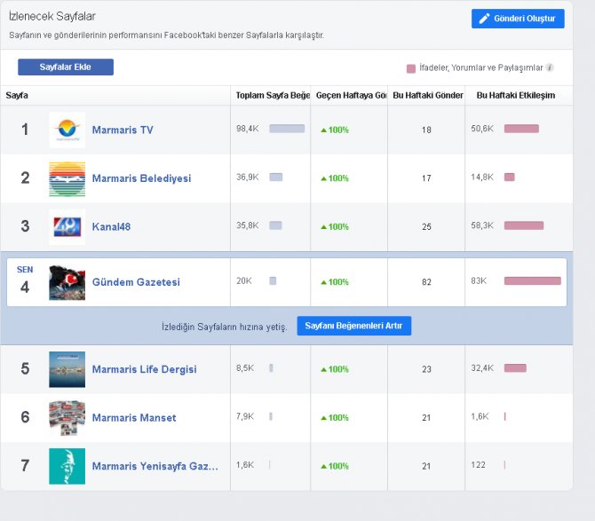Screen dimensions: 595x521
Task: Click the Marmaris Yenisayfa page thumbnail
Action: pos(67,466)
